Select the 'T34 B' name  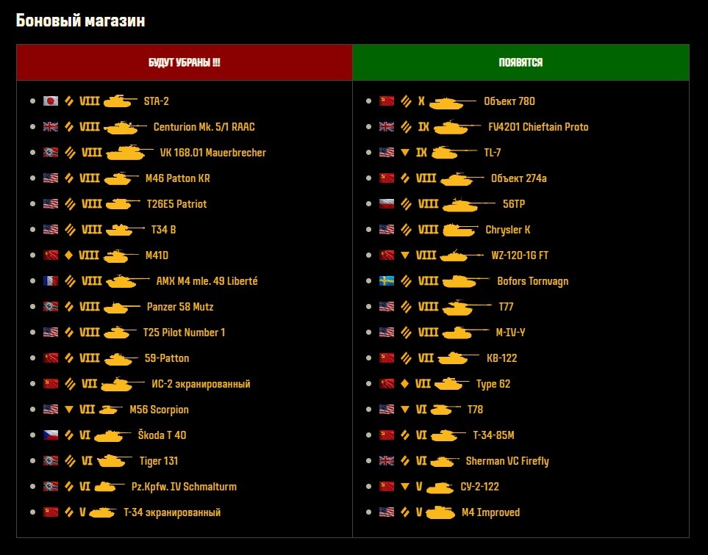click(x=163, y=230)
